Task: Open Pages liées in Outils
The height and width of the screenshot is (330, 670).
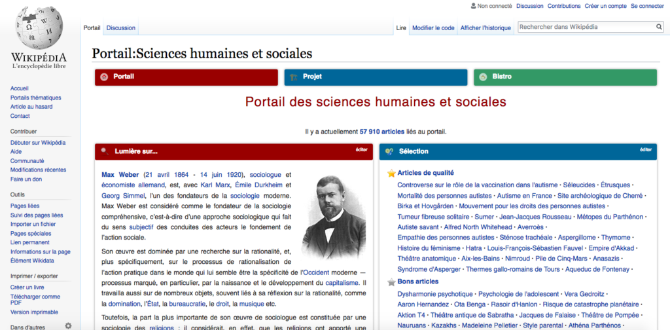Action: tap(25, 206)
